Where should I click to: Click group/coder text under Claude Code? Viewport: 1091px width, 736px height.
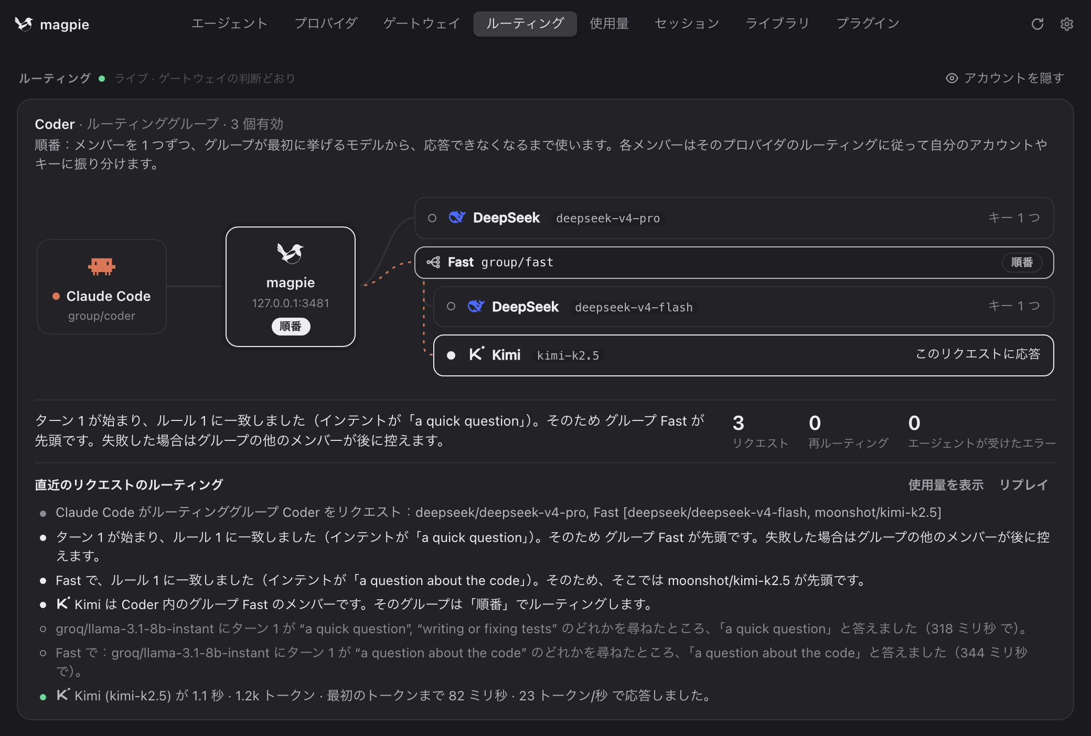[x=102, y=316]
